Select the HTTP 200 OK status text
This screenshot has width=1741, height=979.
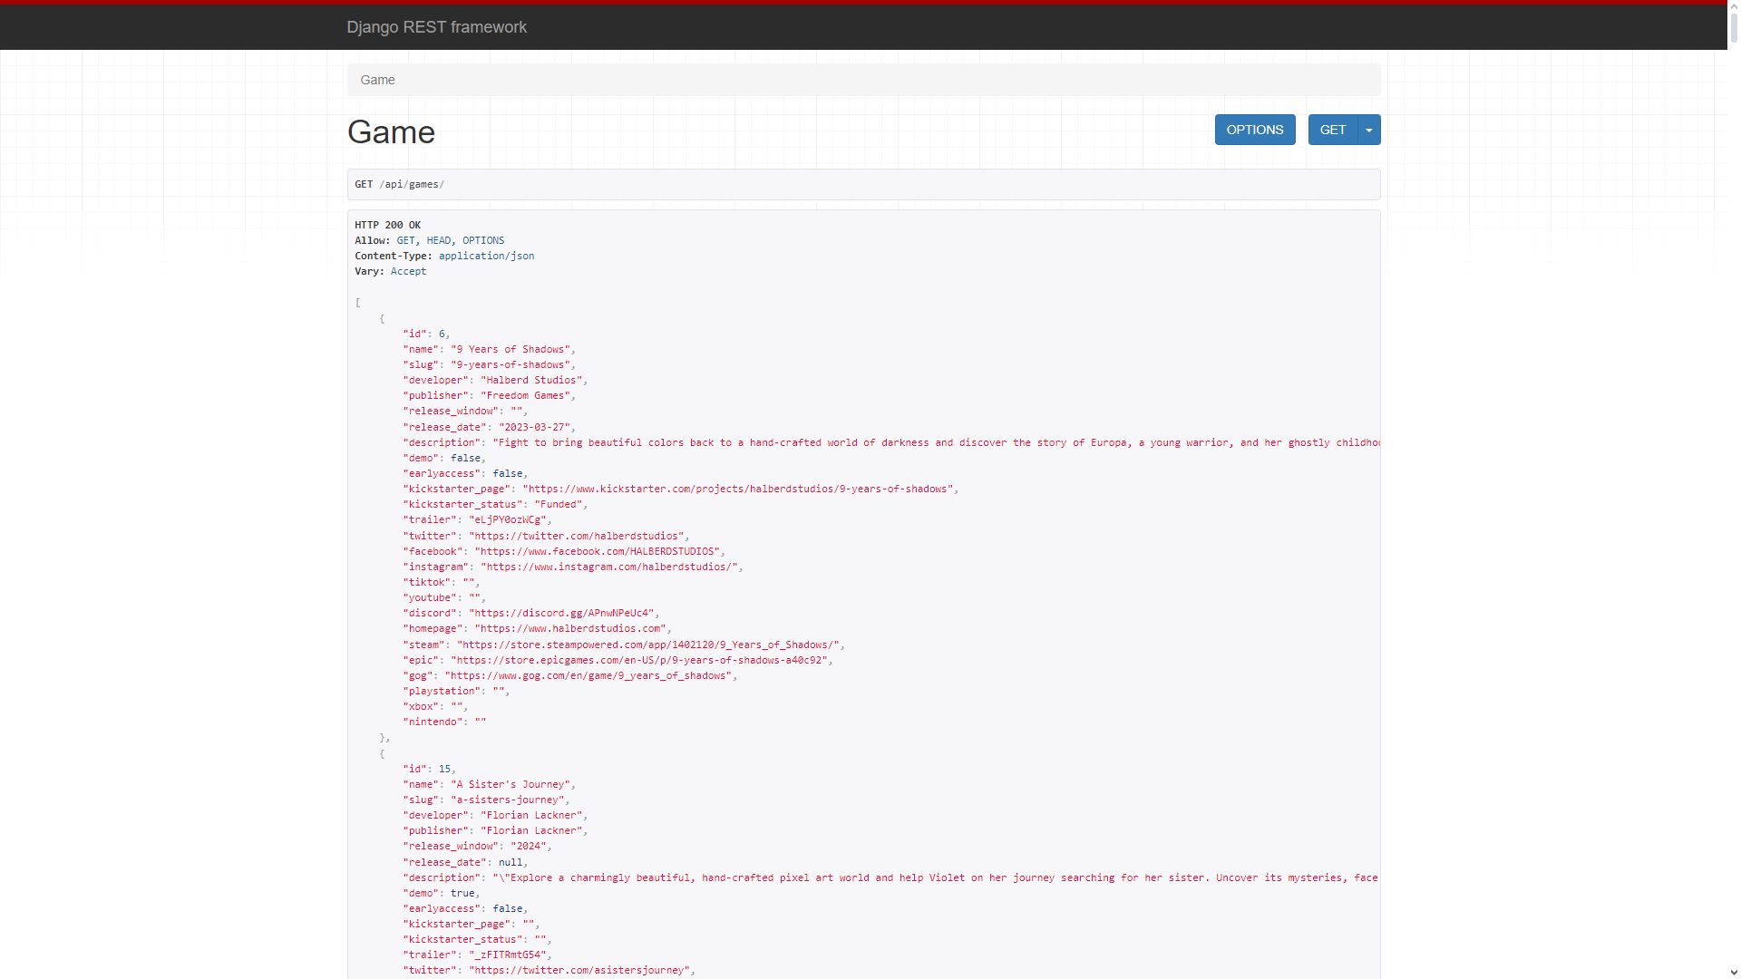tap(387, 225)
